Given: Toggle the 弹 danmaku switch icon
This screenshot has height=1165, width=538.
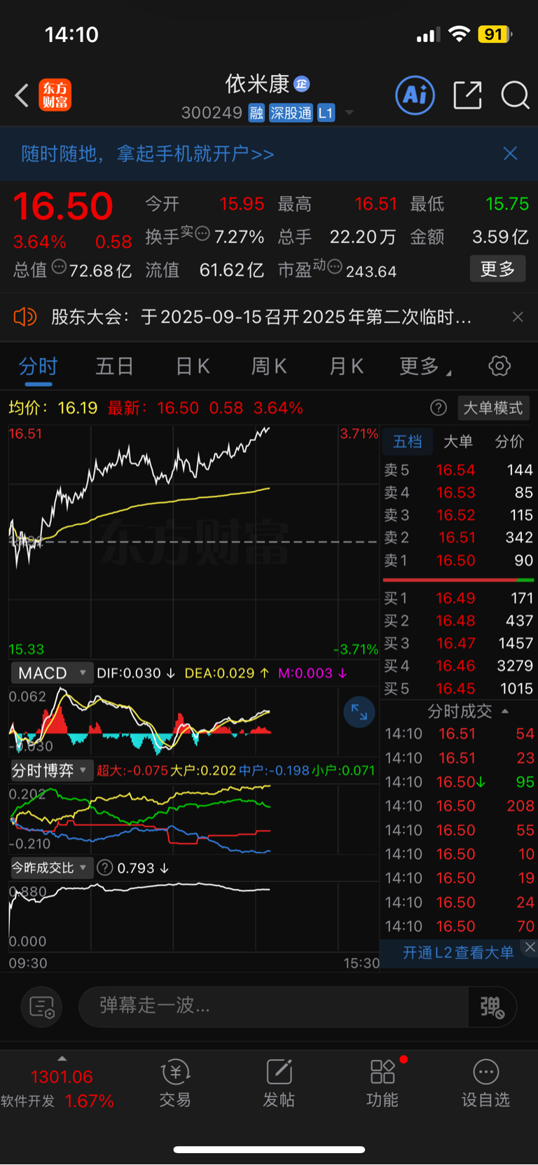Looking at the screenshot, I should (492, 1007).
